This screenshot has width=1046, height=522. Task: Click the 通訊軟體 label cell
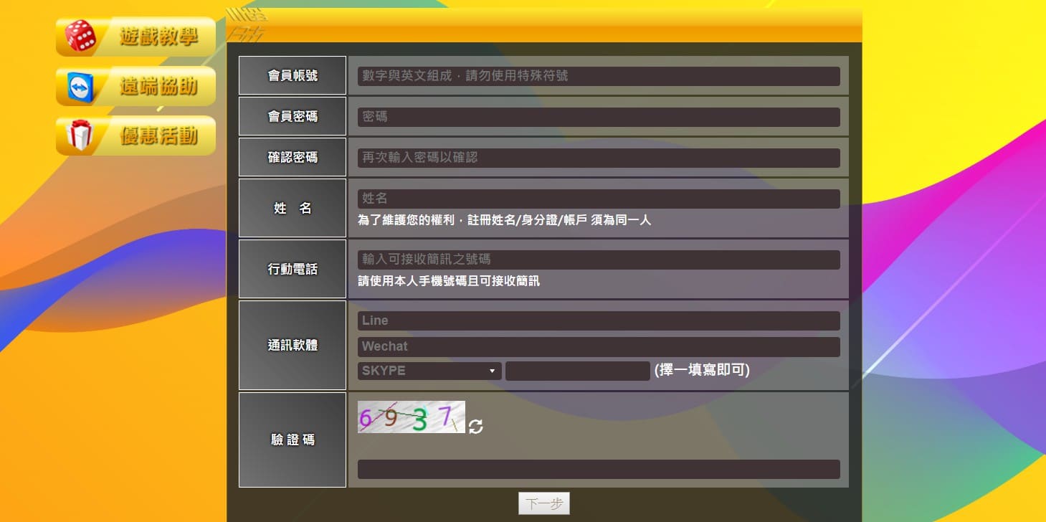click(x=293, y=345)
